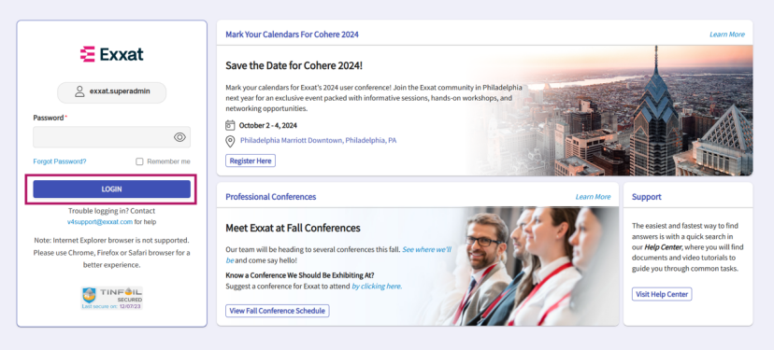
Task: Click the Tinfoil Secured badge
Action: (x=112, y=298)
